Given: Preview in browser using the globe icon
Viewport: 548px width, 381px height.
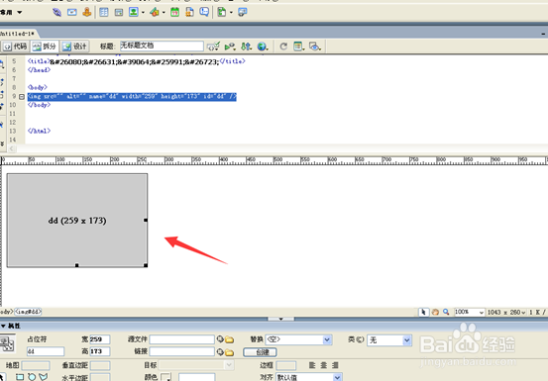Looking at the screenshot, I should click(263, 47).
